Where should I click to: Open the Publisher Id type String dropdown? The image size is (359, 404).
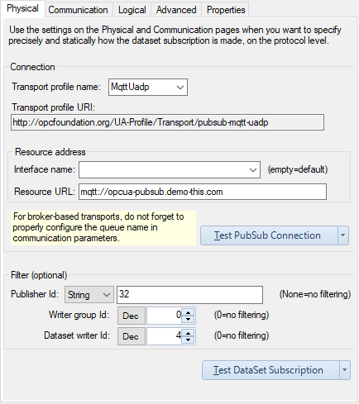[x=89, y=295]
